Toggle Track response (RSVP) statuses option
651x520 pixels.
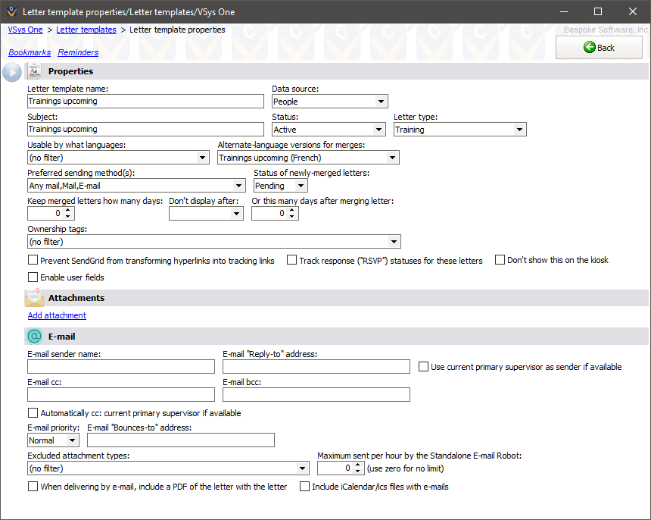click(x=292, y=259)
